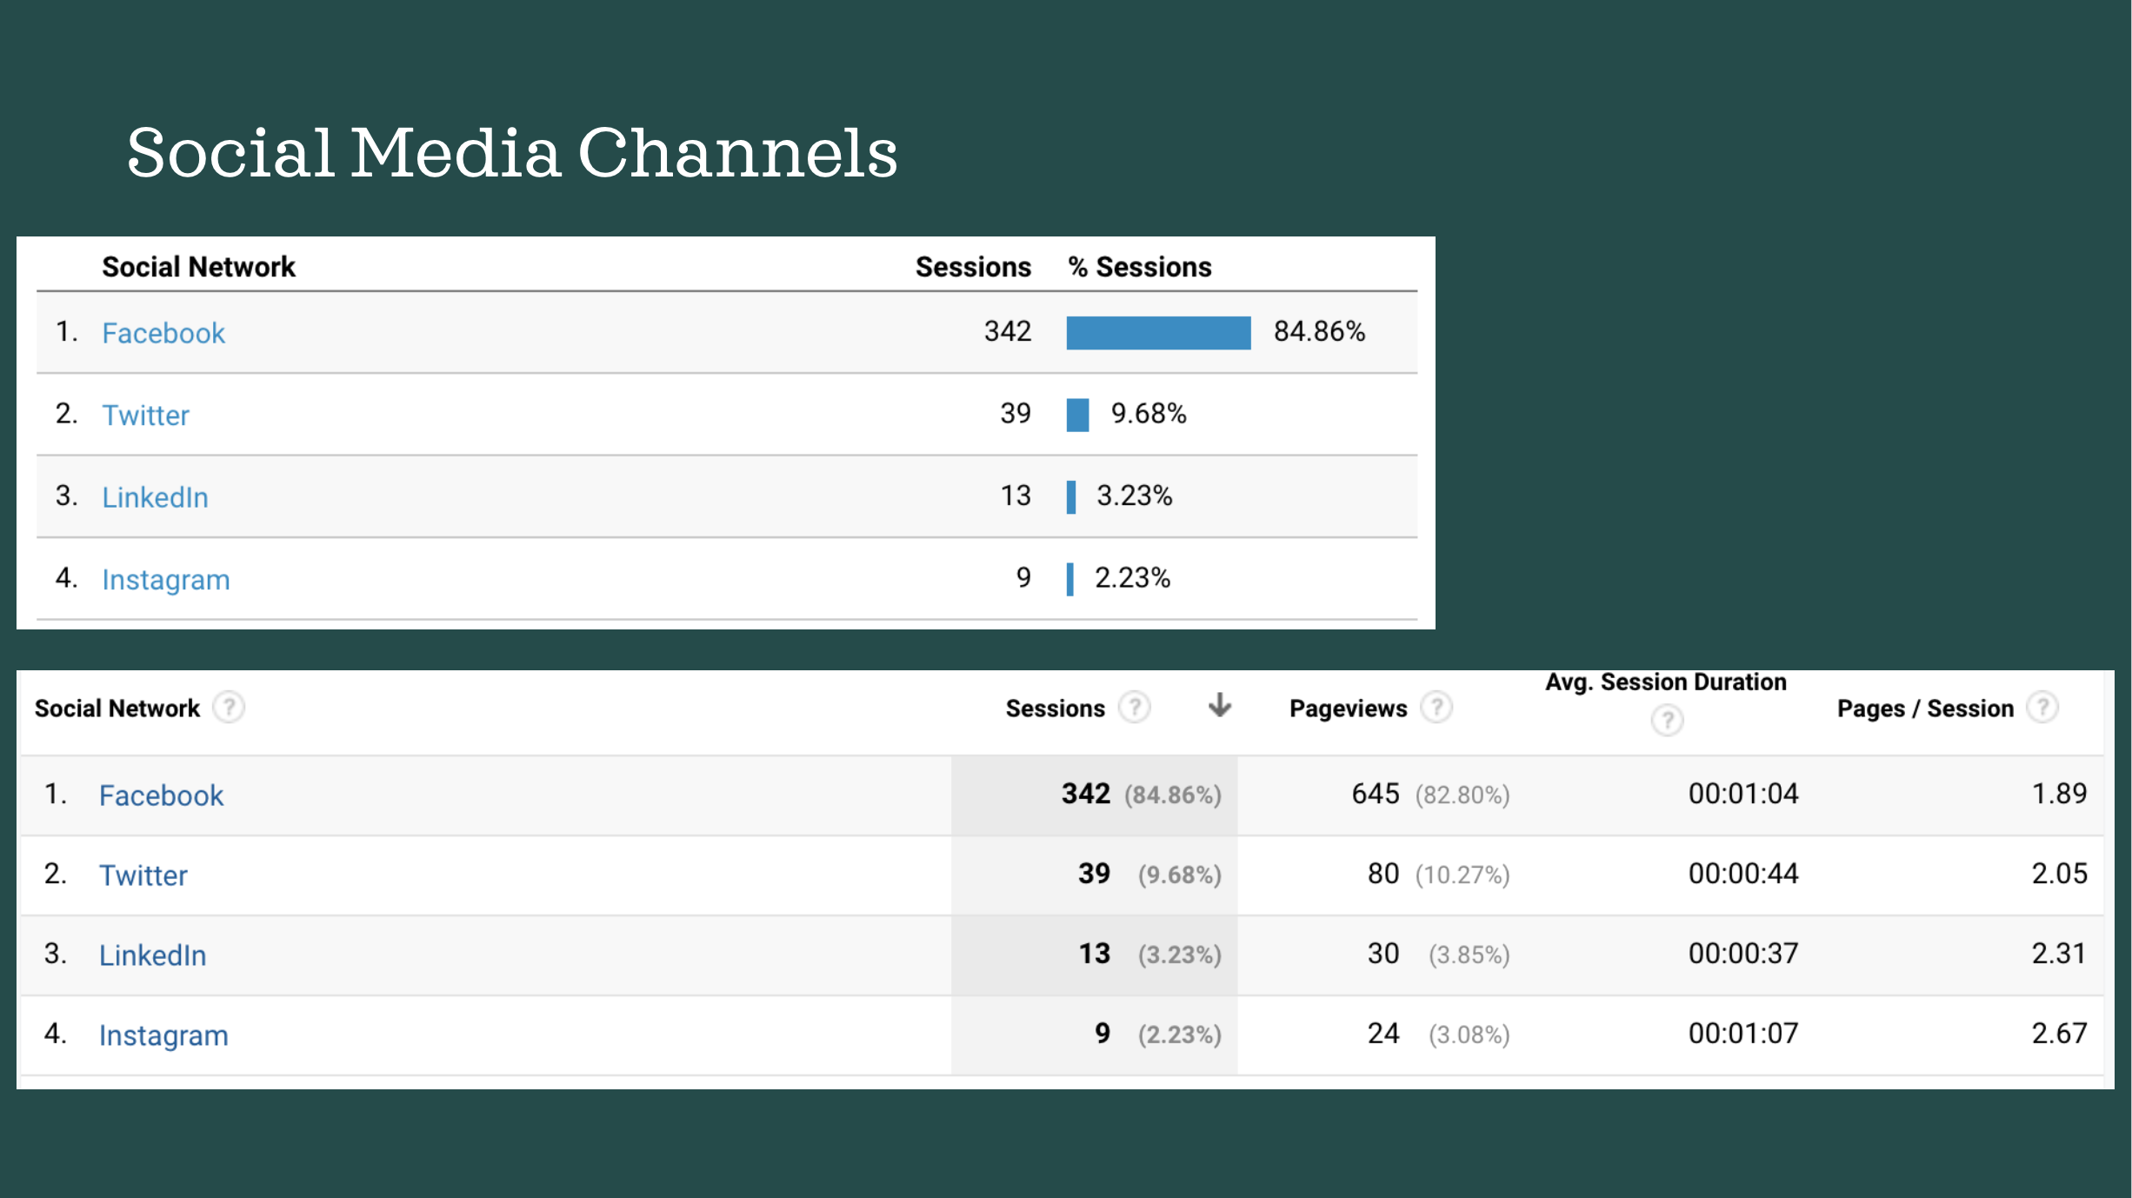Click the help icon beside Sessions header
Image resolution: width=2132 pixels, height=1198 pixels.
[1134, 708]
